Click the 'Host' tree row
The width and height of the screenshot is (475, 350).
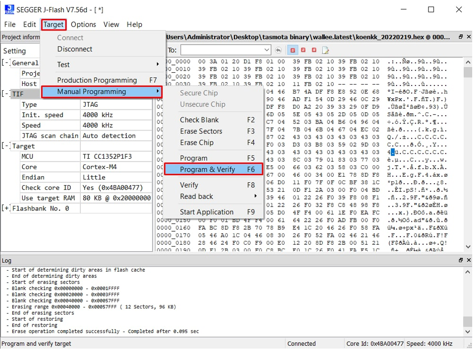point(29,83)
